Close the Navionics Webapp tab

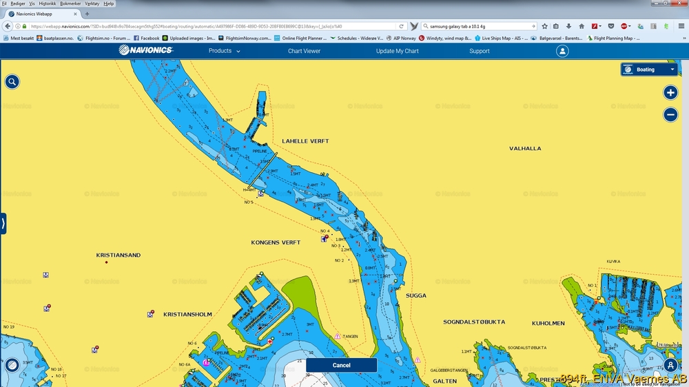[75, 14]
